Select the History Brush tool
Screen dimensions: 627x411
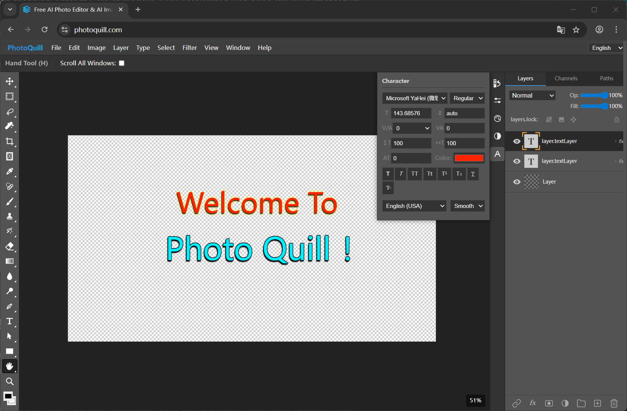(10, 231)
